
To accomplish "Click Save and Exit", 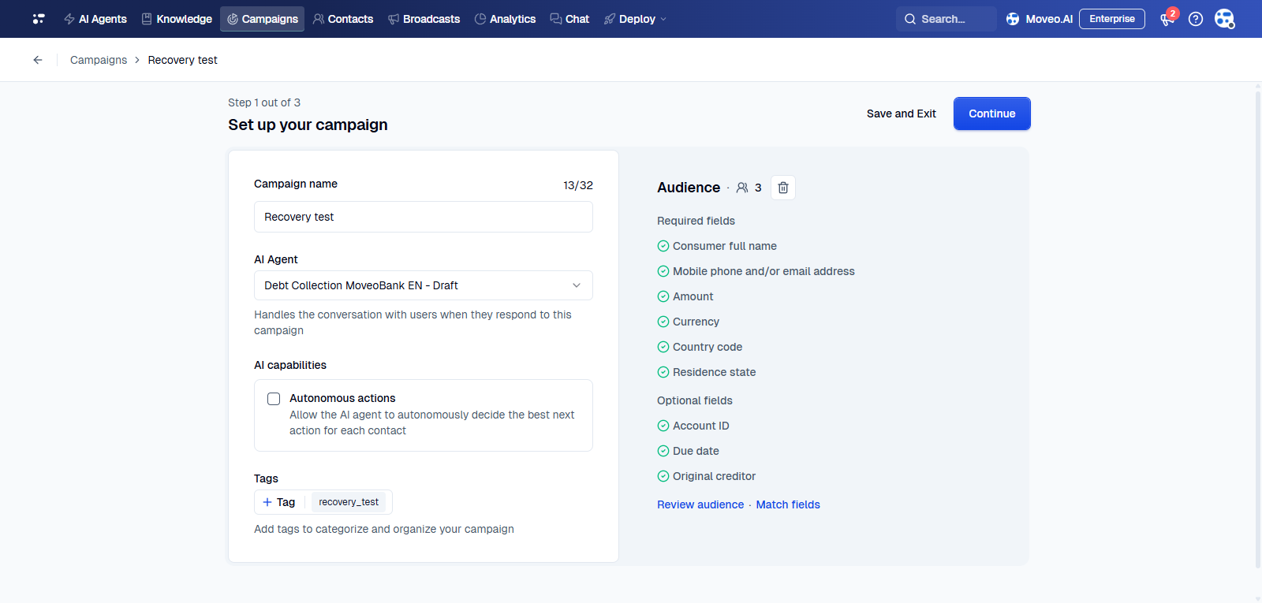I will (x=901, y=114).
